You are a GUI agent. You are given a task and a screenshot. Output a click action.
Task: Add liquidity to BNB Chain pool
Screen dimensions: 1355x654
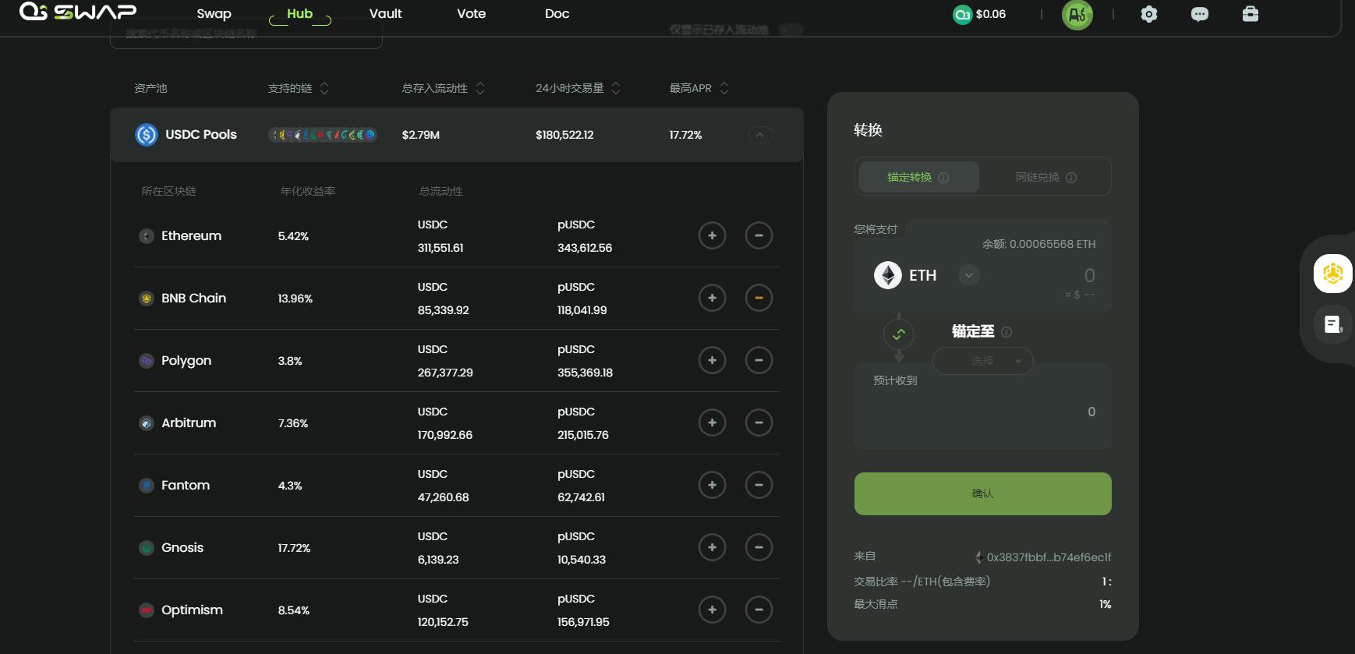coord(712,298)
